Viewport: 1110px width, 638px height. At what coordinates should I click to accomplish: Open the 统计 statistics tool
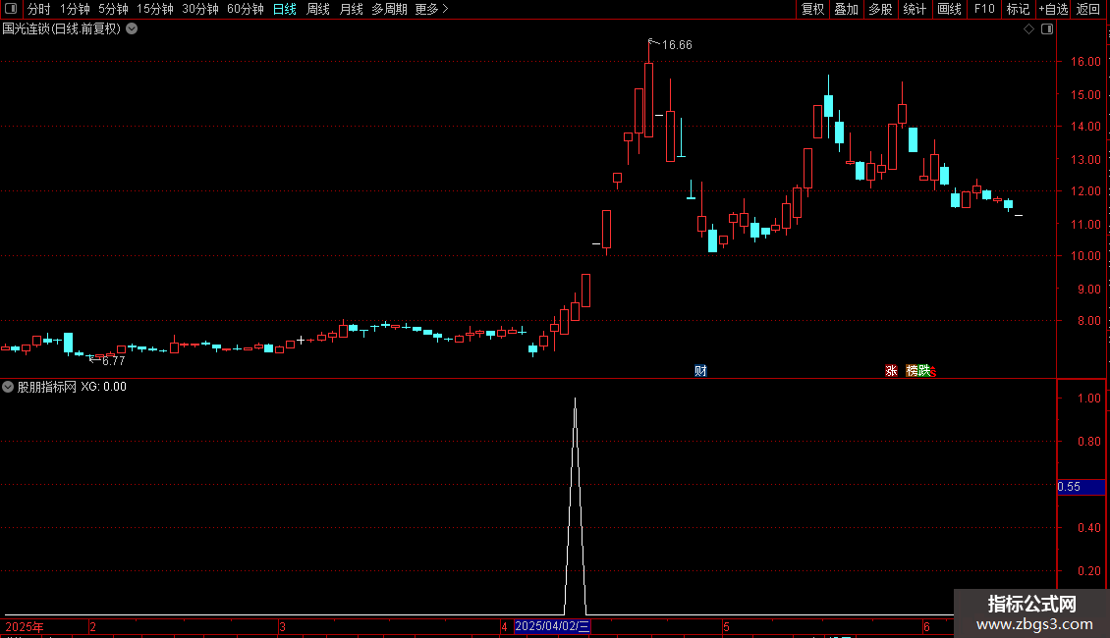coord(915,9)
